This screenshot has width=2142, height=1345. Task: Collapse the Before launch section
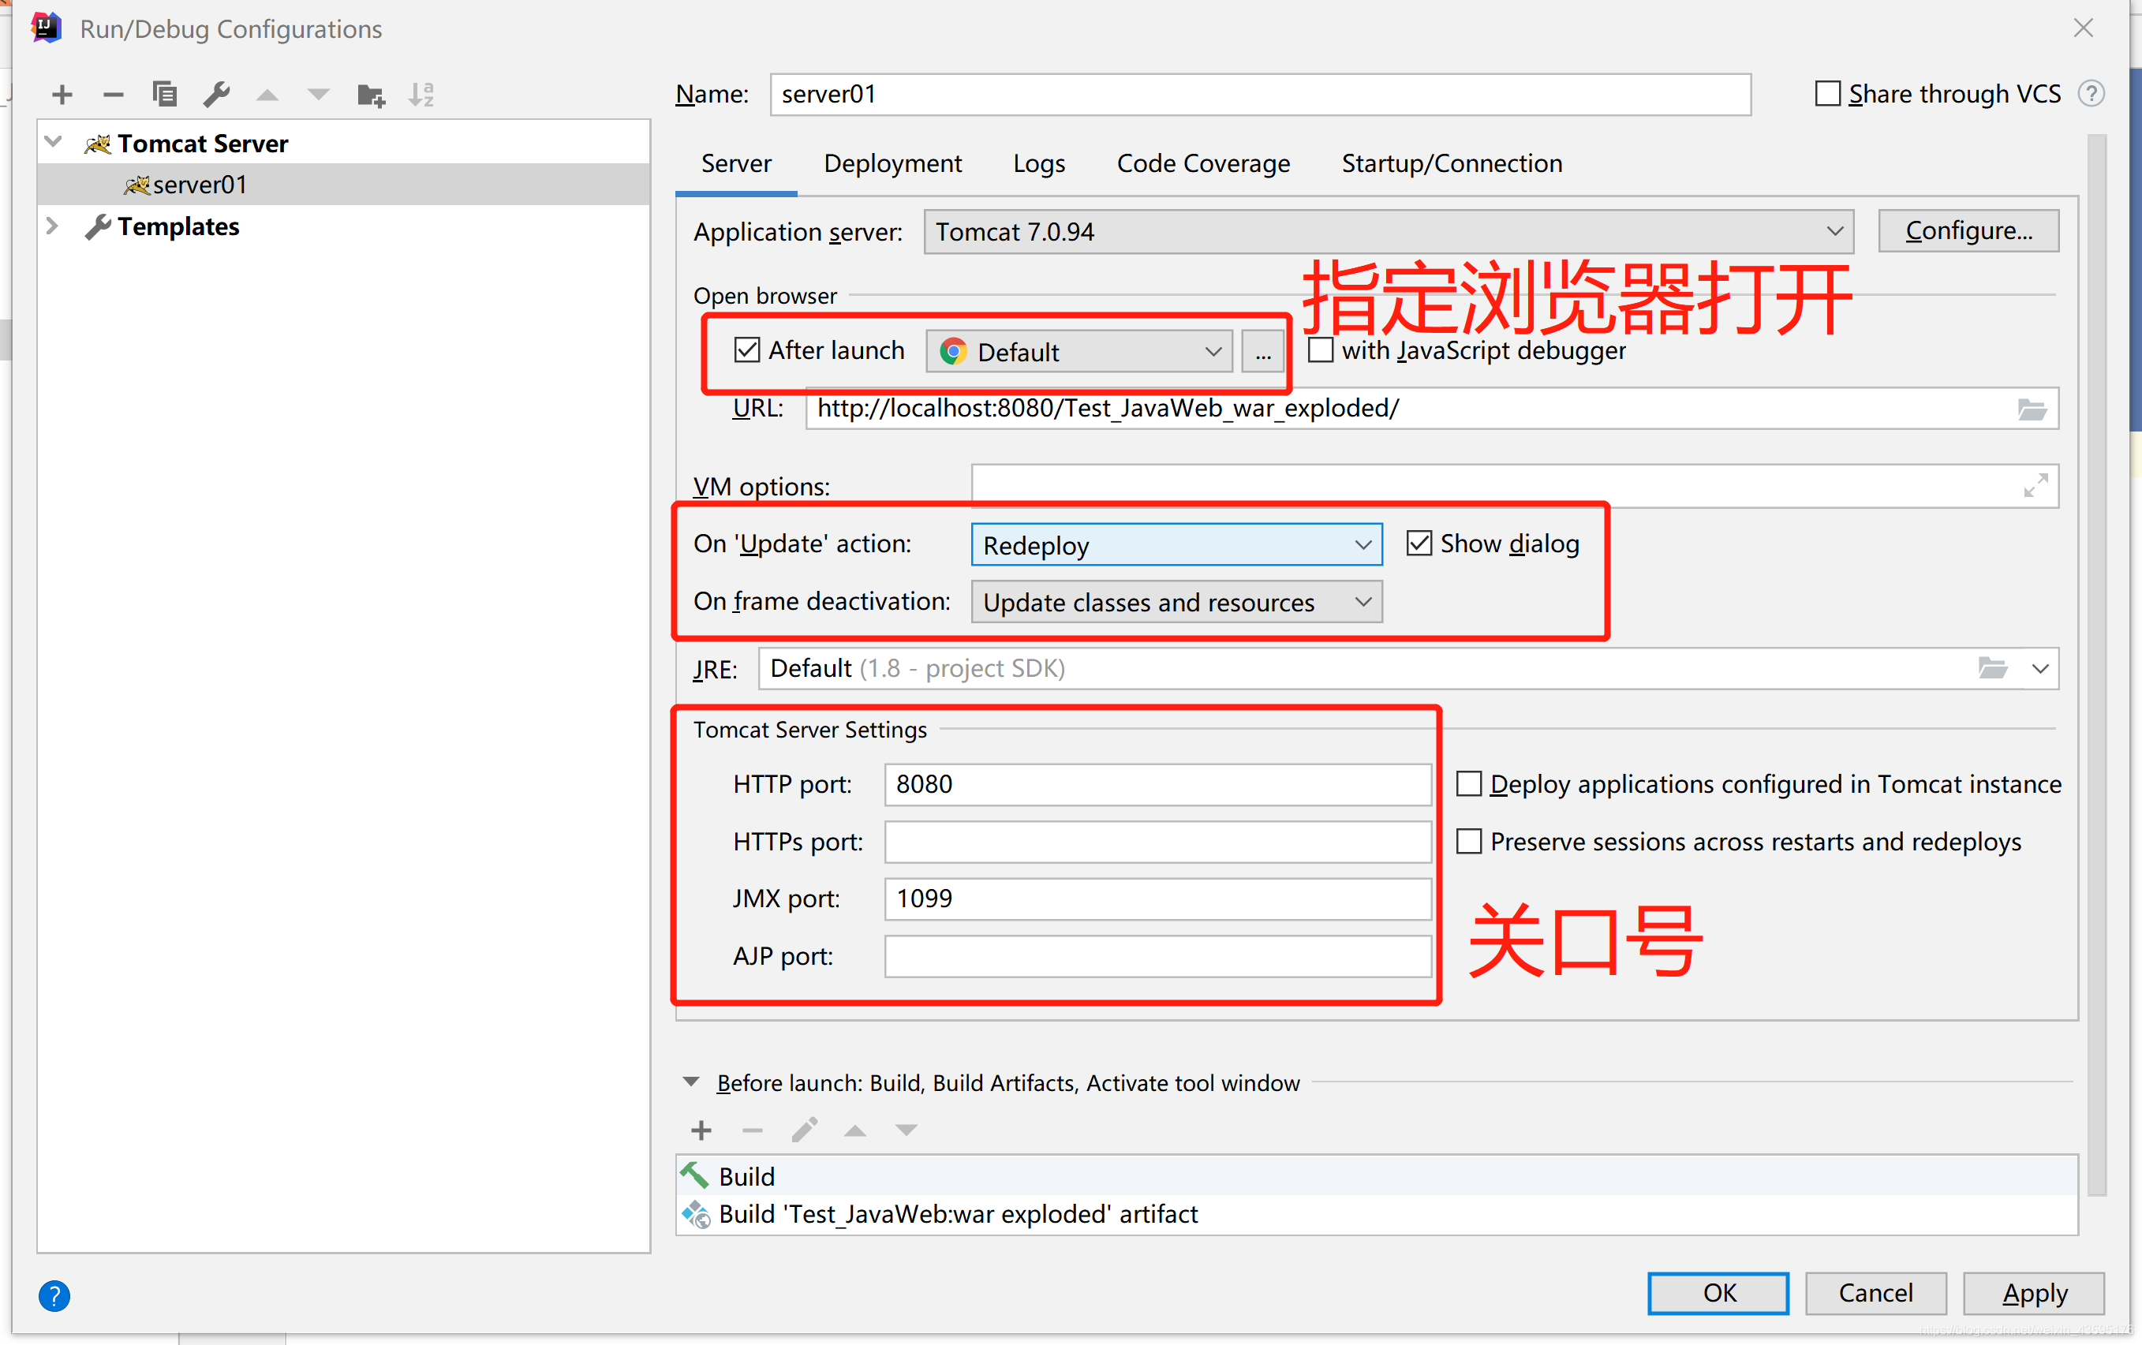pyautogui.click(x=690, y=1082)
